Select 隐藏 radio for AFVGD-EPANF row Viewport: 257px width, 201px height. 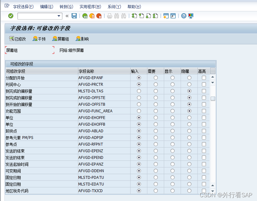click(189, 78)
